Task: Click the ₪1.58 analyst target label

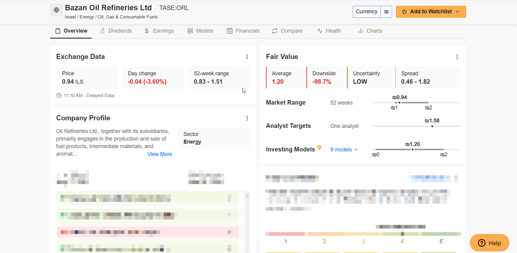Action: (x=432, y=121)
